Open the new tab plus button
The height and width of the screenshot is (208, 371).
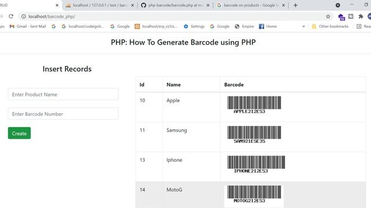click(x=295, y=5)
